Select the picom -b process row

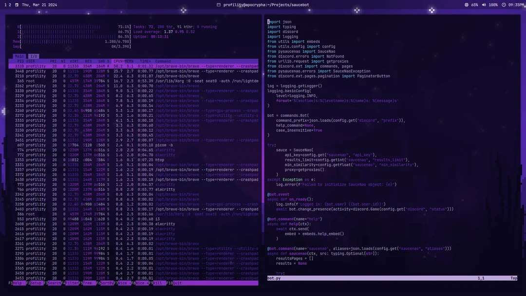(131, 145)
